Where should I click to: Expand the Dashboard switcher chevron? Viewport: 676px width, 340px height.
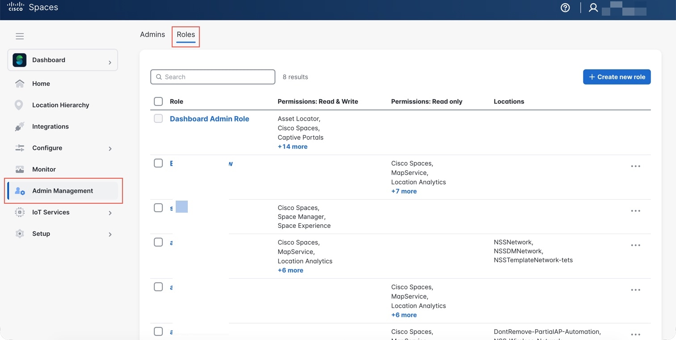pyautogui.click(x=110, y=63)
